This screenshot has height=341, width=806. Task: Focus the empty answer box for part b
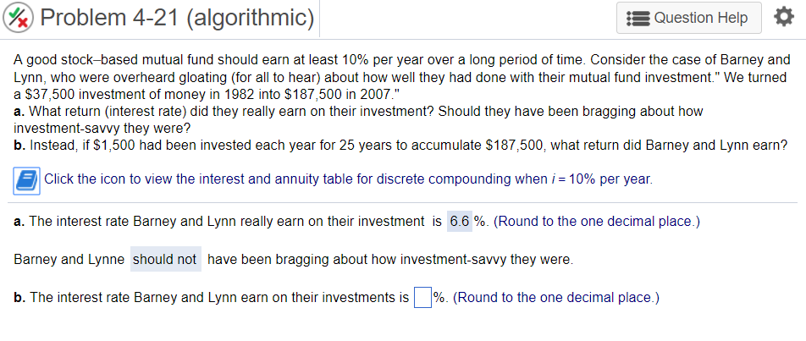click(422, 298)
